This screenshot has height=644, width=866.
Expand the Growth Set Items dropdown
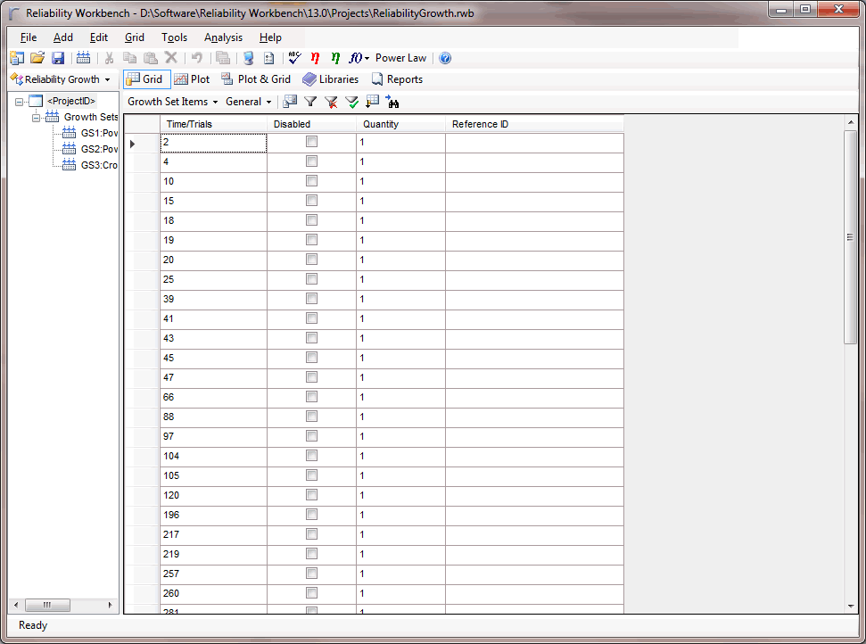coord(172,102)
